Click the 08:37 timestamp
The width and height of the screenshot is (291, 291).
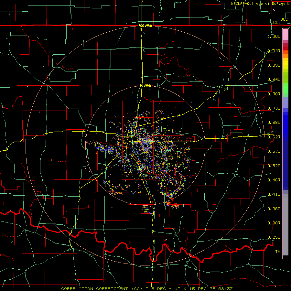tap(226, 289)
